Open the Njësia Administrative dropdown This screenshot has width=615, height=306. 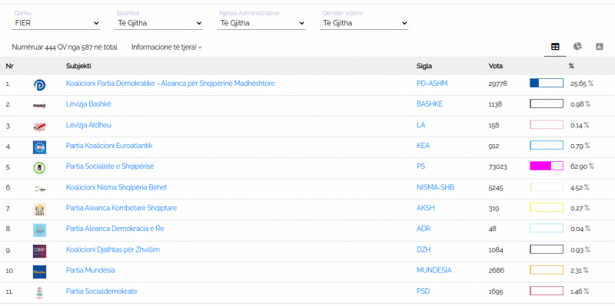(x=261, y=23)
